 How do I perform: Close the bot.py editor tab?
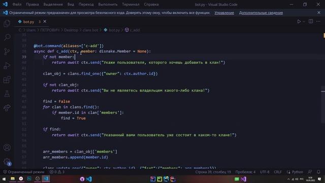(x=45, y=21)
